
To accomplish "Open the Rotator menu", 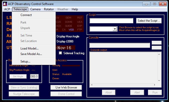I will click(49, 9).
